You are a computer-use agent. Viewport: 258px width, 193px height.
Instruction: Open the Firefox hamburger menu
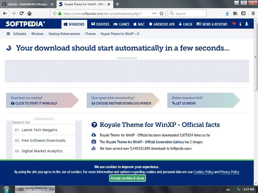pos(253,13)
